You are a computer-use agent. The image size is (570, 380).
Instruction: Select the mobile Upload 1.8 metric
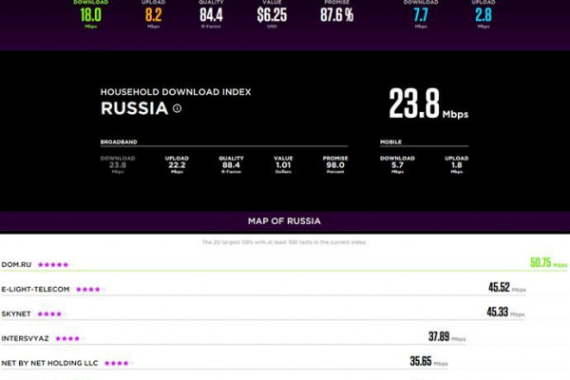(x=456, y=164)
